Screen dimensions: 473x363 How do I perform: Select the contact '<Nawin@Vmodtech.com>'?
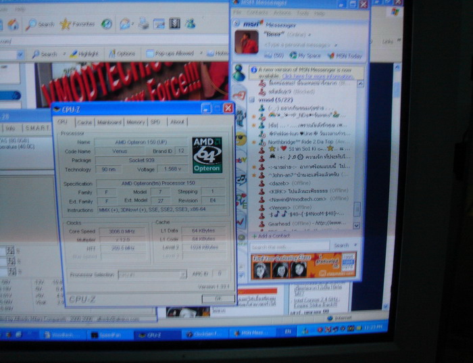(305, 199)
